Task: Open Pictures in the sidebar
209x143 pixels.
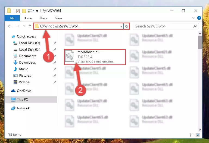Action: click(x=22, y=76)
